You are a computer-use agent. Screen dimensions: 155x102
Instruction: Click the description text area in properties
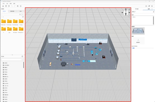pos(143,20)
